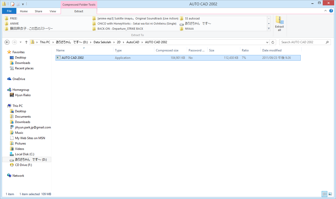Choose ありさちゃん drive in Extract To list

195,24
